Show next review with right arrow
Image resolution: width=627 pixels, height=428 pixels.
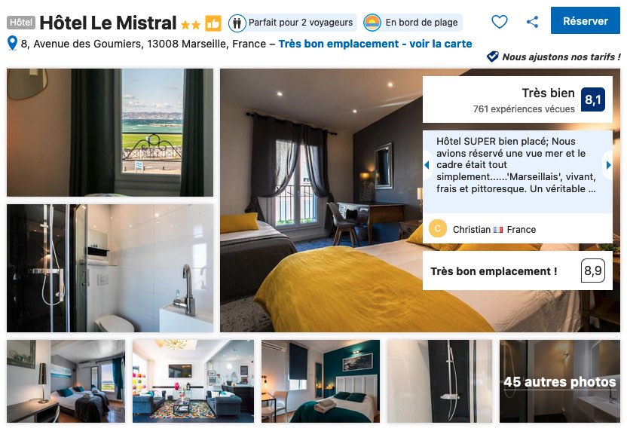[x=608, y=164]
